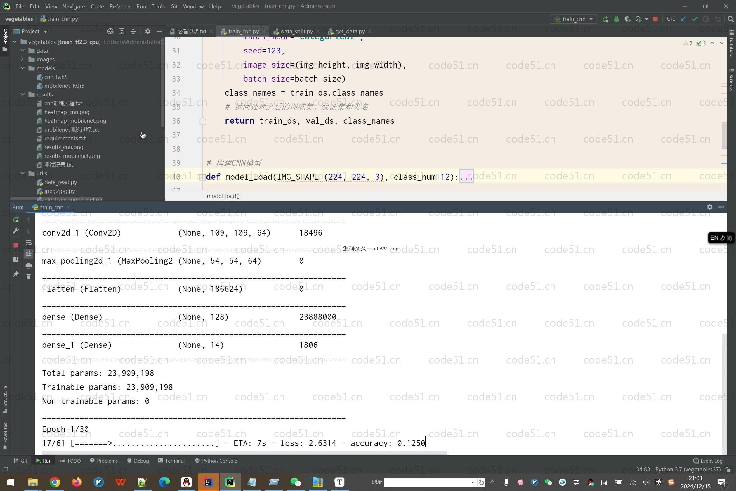736x491 pixels.
Task: Open the Terminal tool window
Action: click(x=171, y=461)
